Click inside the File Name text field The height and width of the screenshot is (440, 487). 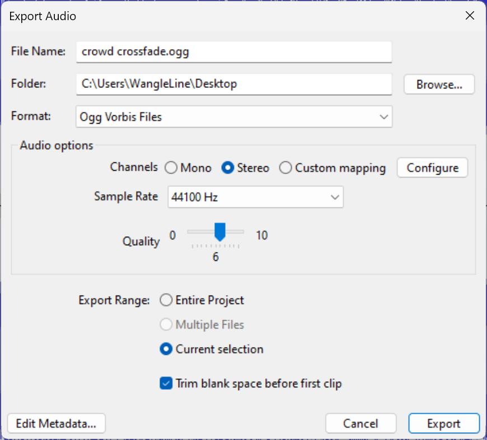click(x=235, y=52)
